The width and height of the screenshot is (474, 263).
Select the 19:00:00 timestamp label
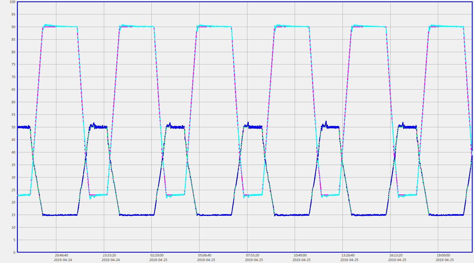tap(443, 255)
